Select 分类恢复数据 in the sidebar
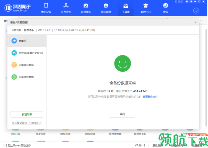The image size is (208, 148). click(x=27, y=77)
